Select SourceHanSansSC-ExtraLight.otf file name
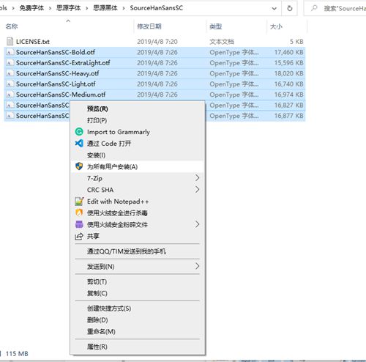This screenshot has height=362, width=366. click(63, 63)
